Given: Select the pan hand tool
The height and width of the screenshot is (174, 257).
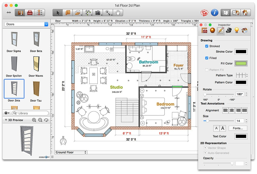Looking at the screenshot, I should coord(118,13).
